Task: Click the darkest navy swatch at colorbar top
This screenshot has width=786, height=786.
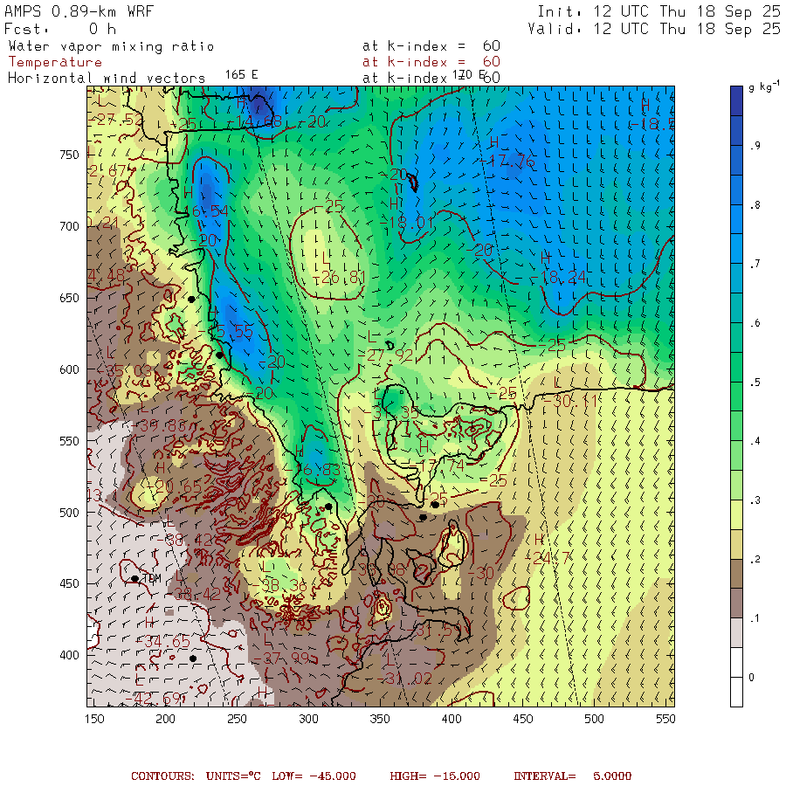Action: 736,100
